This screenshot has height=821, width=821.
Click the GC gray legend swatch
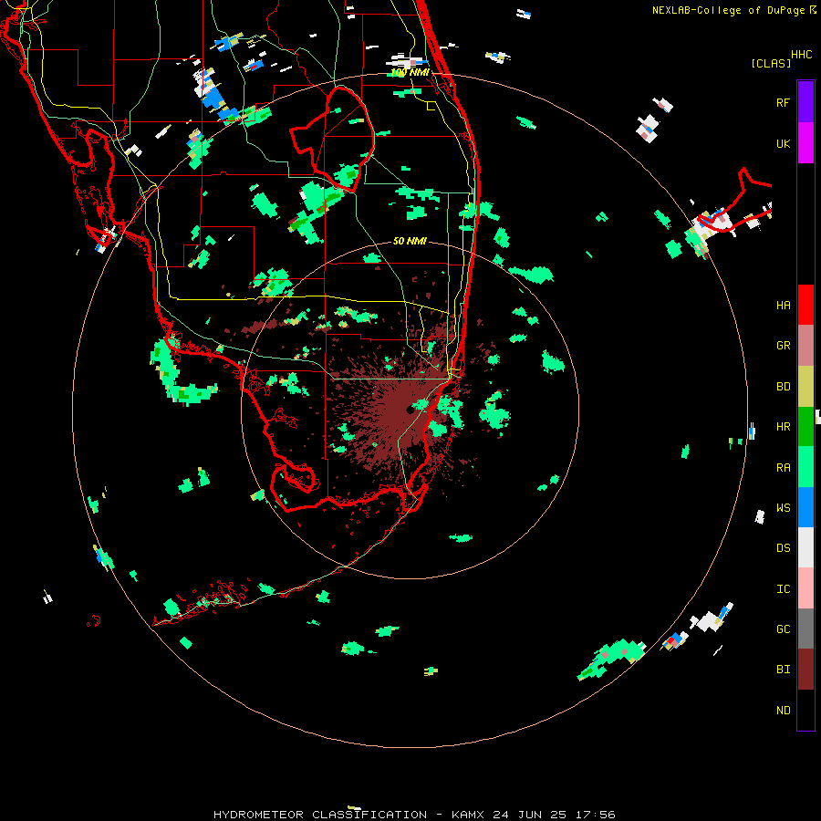click(805, 629)
